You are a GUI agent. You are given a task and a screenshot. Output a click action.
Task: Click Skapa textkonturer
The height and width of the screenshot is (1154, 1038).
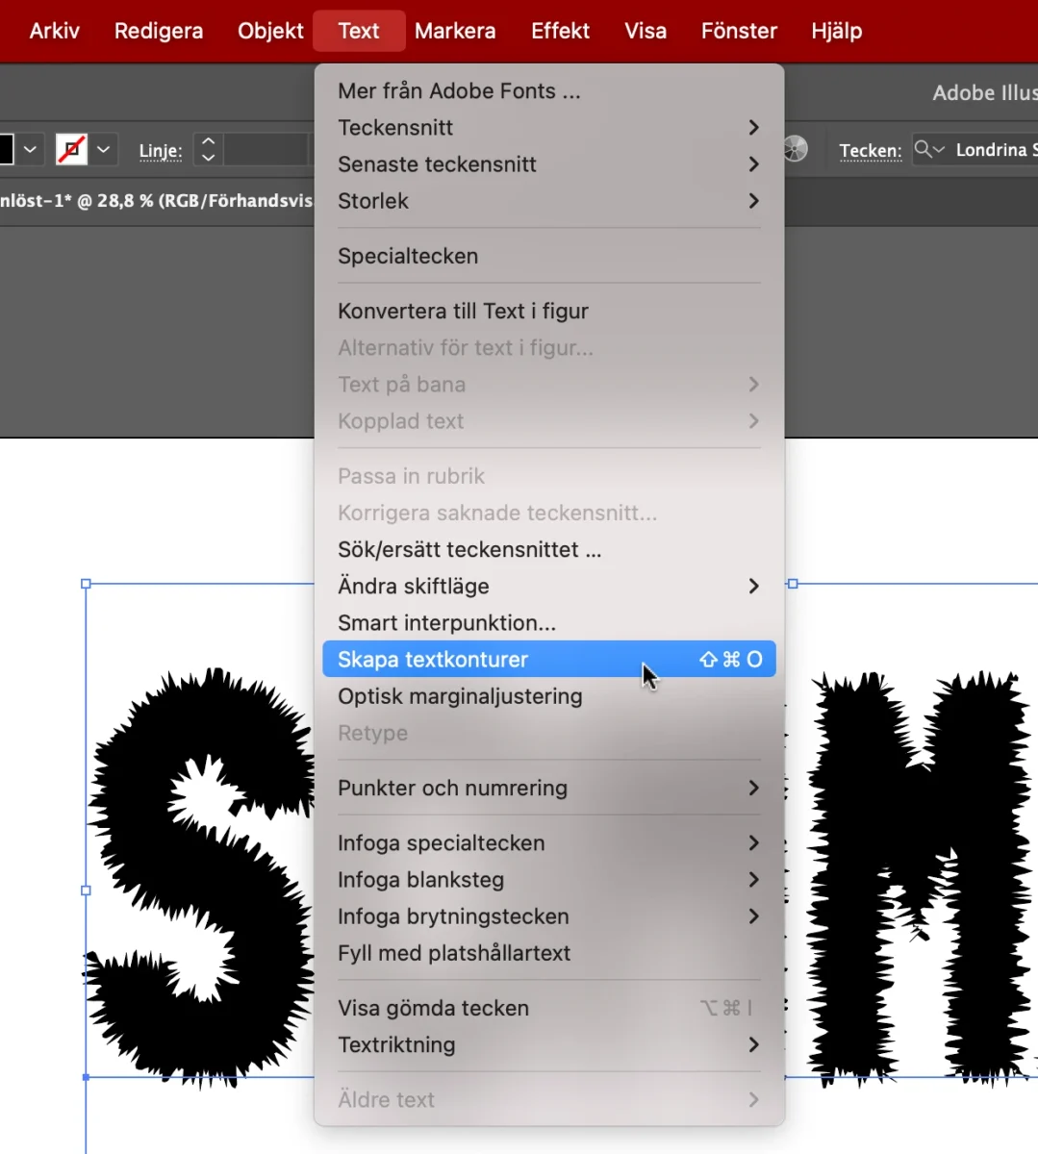(x=549, y=659)
